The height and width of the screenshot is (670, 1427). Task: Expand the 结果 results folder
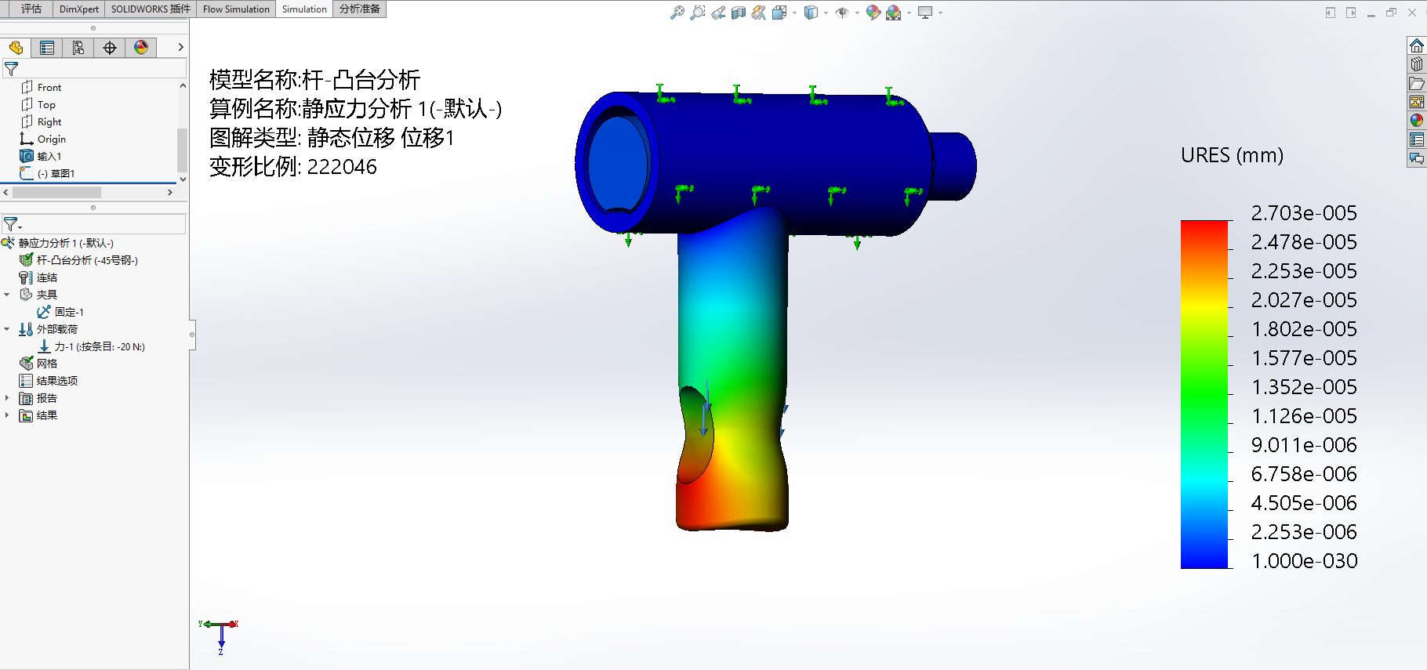(7, 415)
